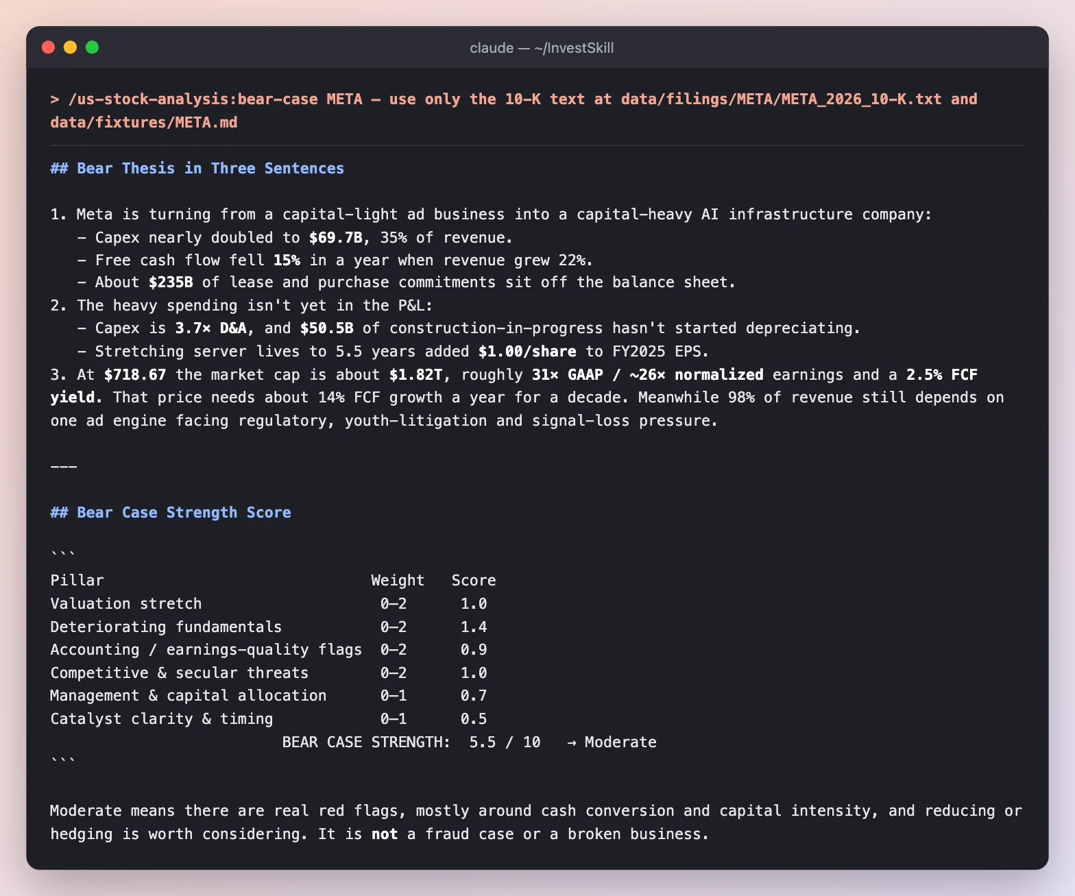This screenshot has width=1075, height=896.
Task: Click the 0.9 score for Accounting flags
Action: 474,650
